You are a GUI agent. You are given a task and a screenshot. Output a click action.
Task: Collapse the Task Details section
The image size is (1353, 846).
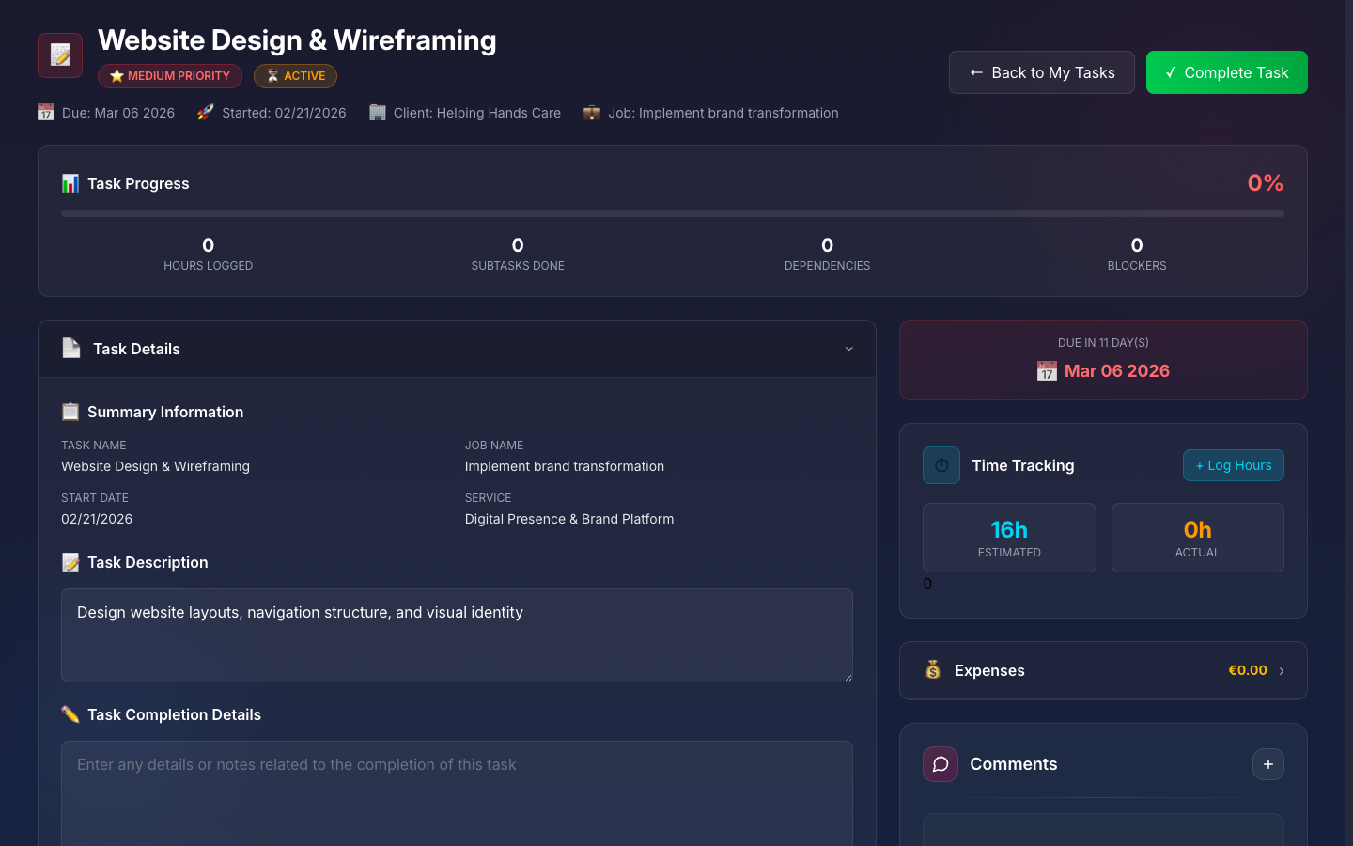tap(848, 349)
